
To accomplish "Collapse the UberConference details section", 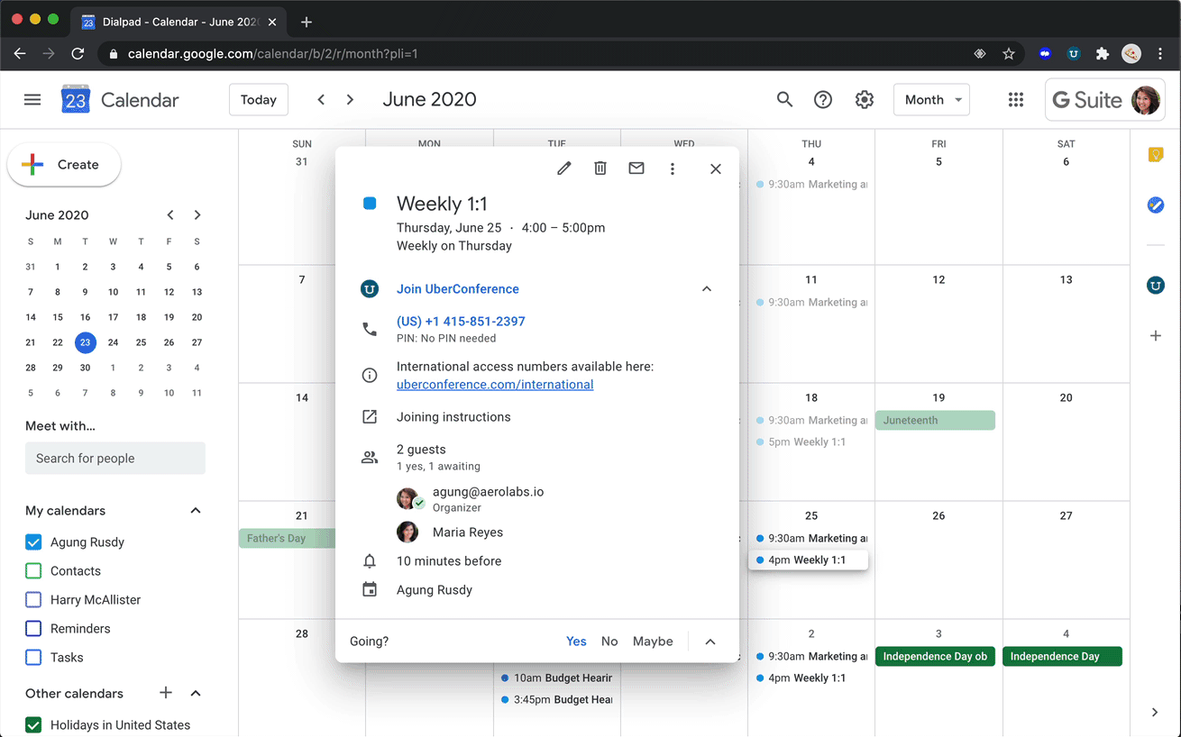I will (x=707, y=289).
